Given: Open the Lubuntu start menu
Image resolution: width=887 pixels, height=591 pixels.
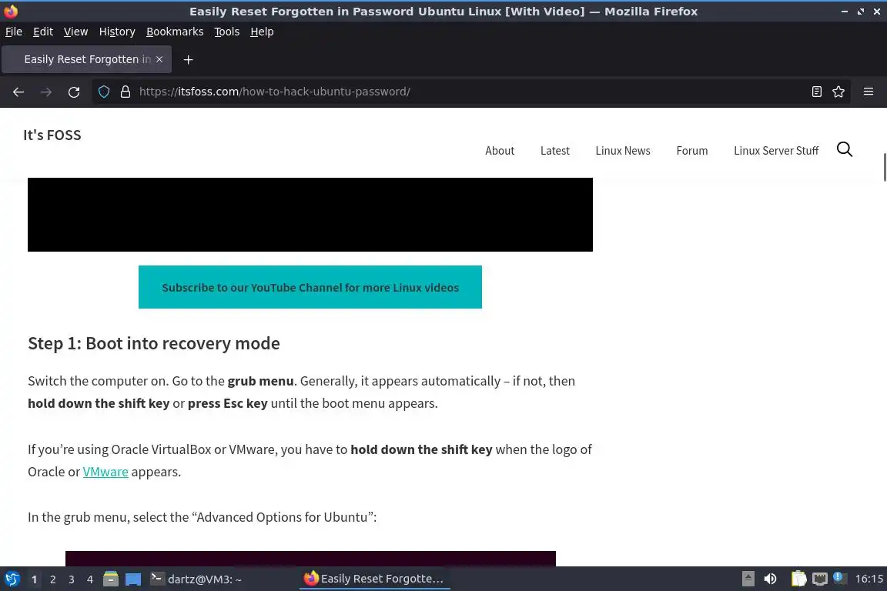Looking at the screenshot, I should point(12,579).
